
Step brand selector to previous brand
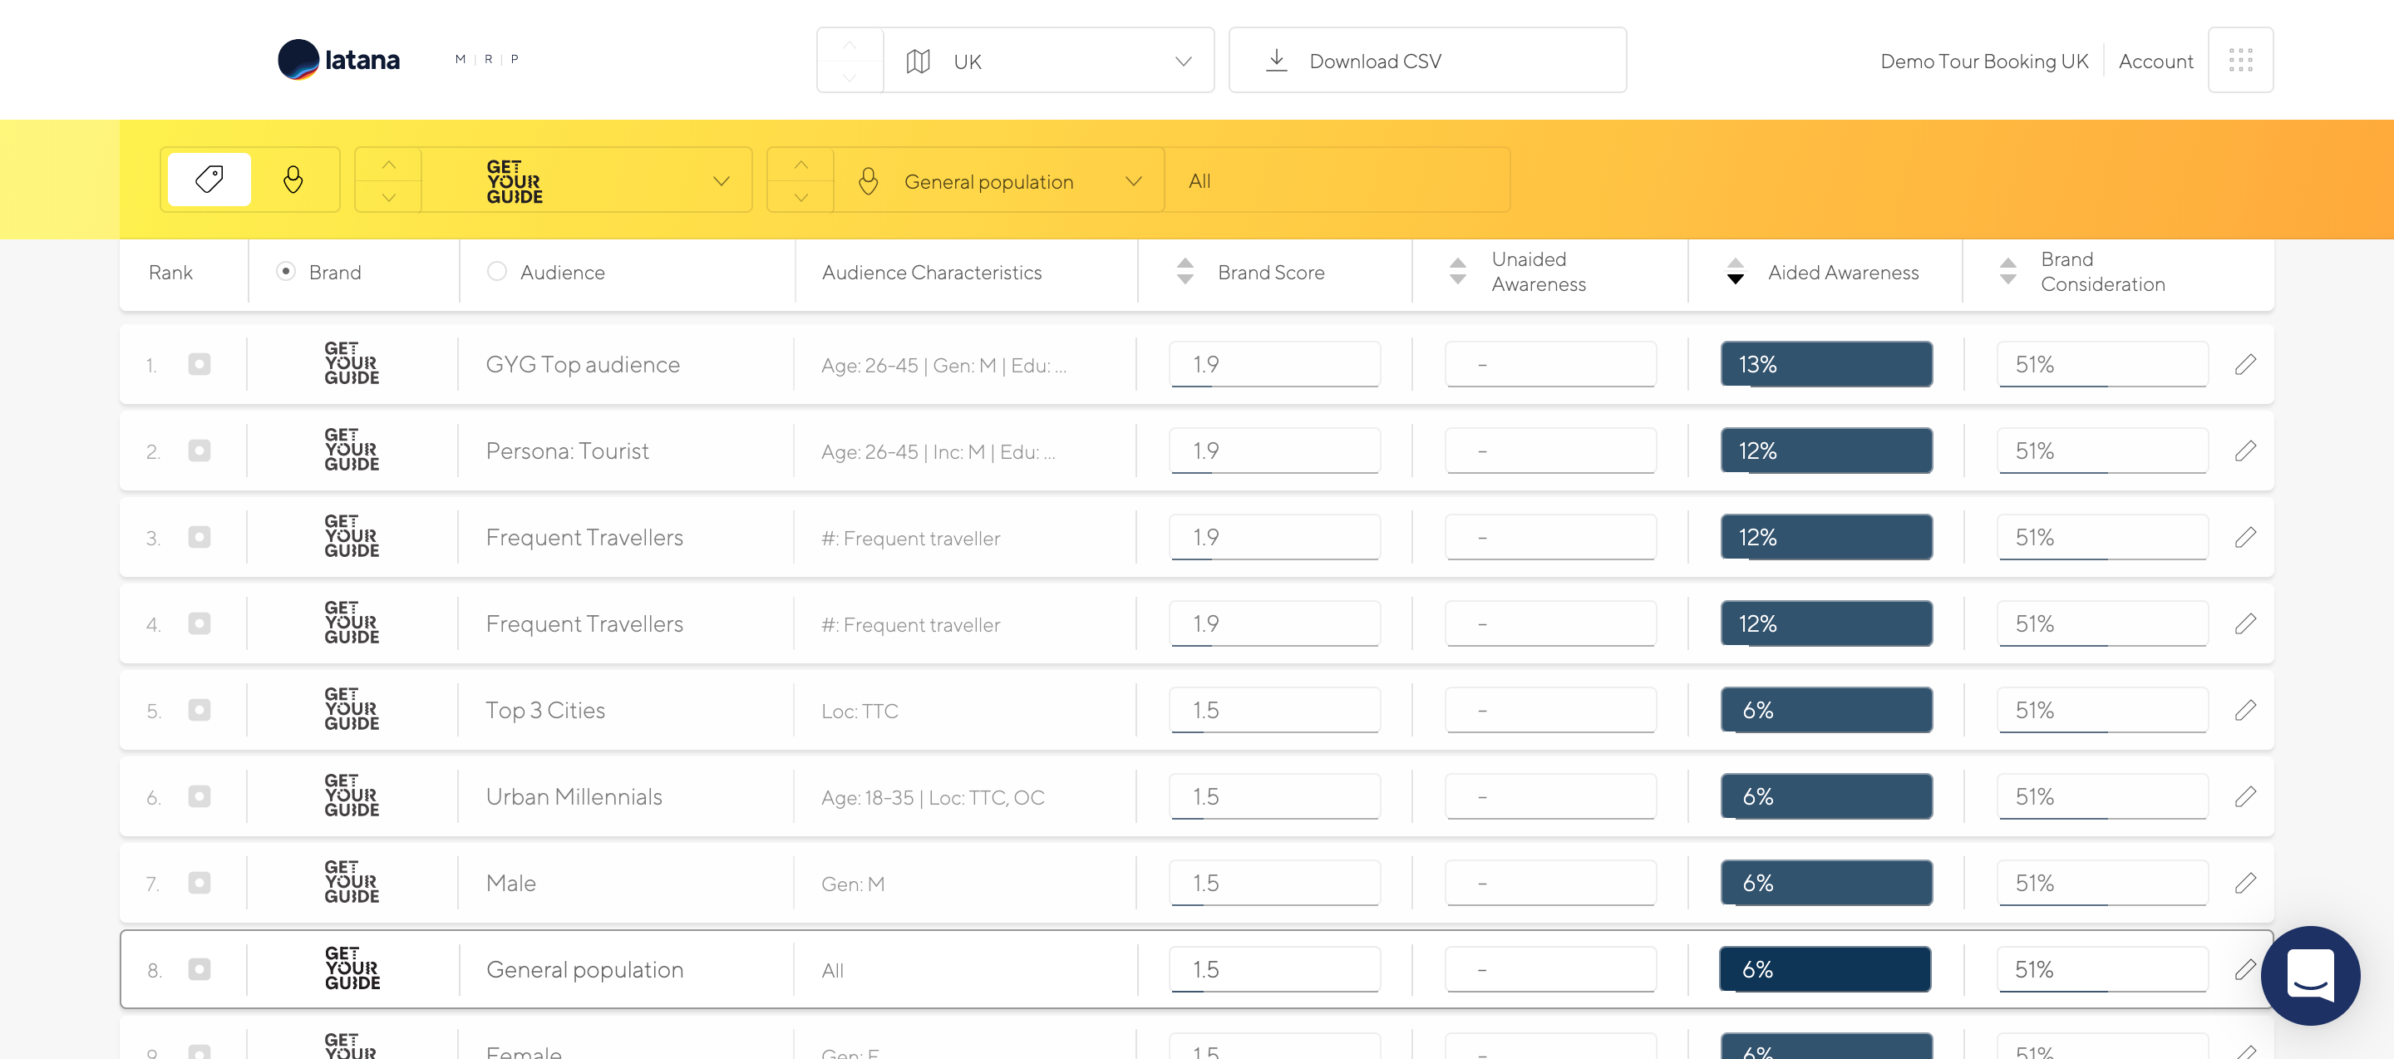click(388, 165)
